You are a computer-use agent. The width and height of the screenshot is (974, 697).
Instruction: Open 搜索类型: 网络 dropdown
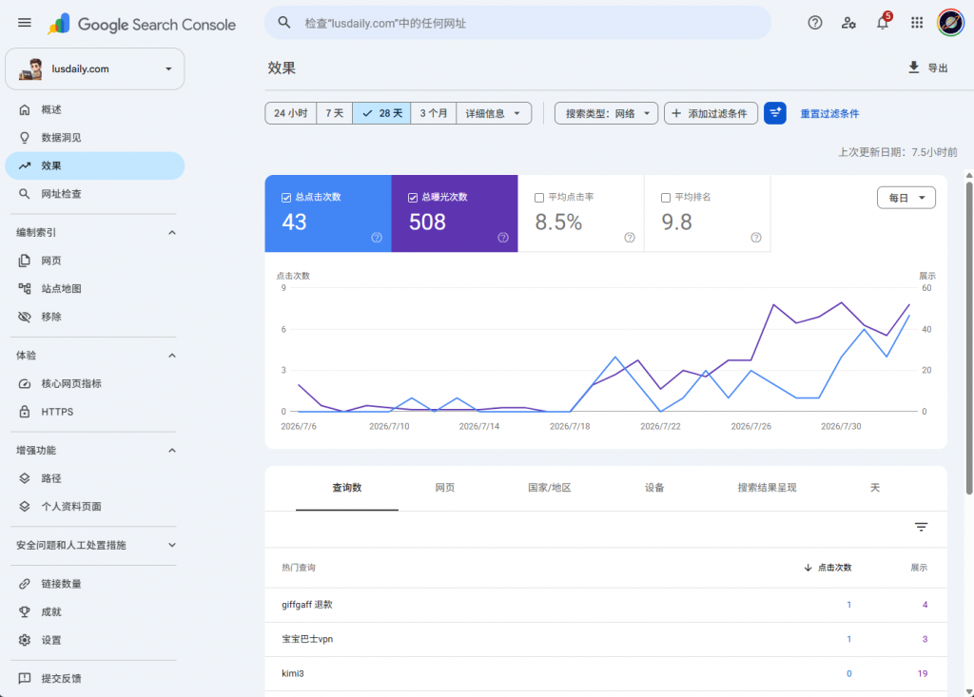pyautogui.click(x=606, y=113)
